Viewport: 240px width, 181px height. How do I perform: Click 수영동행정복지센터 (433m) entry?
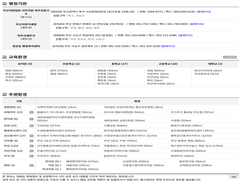[x=56, y=131]
